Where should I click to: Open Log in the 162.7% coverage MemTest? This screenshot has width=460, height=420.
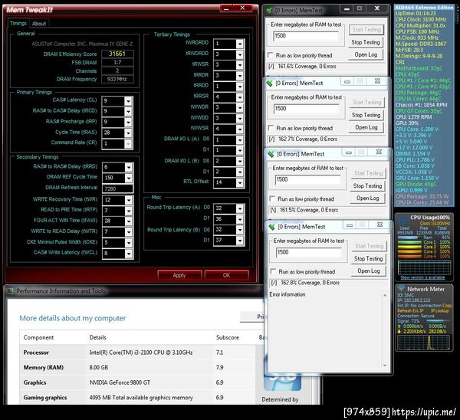pos(366,127)
